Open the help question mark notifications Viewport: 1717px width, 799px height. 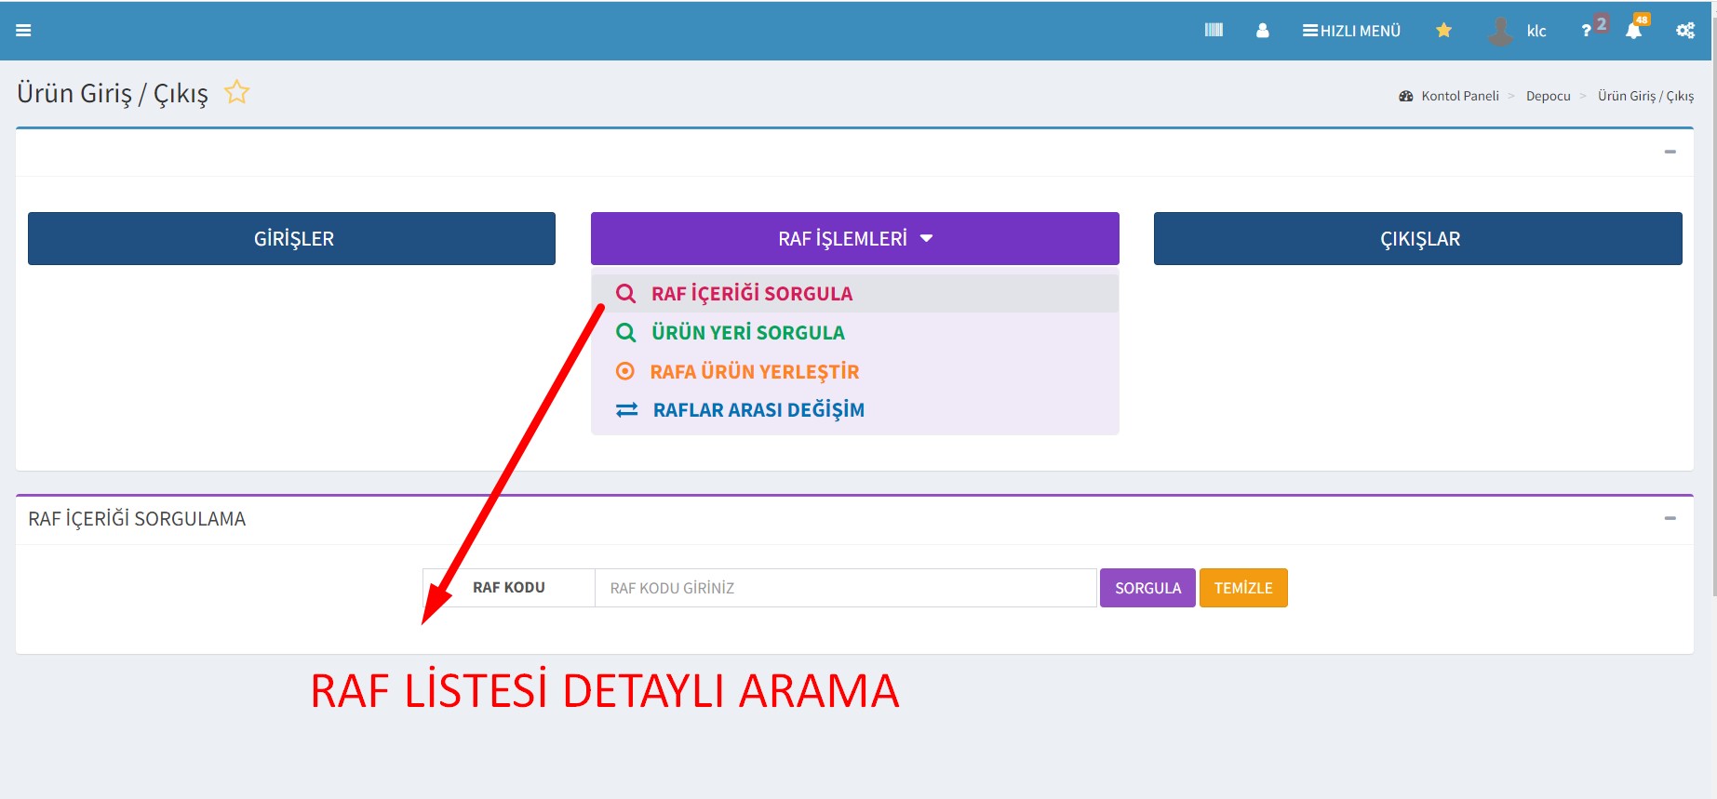point(1588,31)
